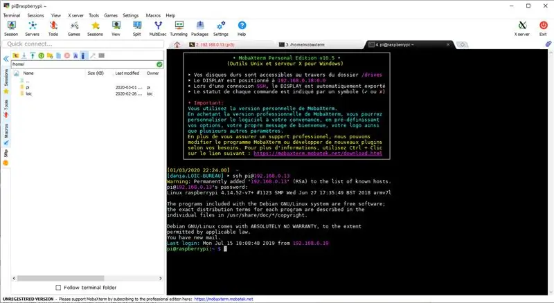Open the Settings gear toolbar icon
Screen dimensions: 554x303
click(x=221, y=28)
